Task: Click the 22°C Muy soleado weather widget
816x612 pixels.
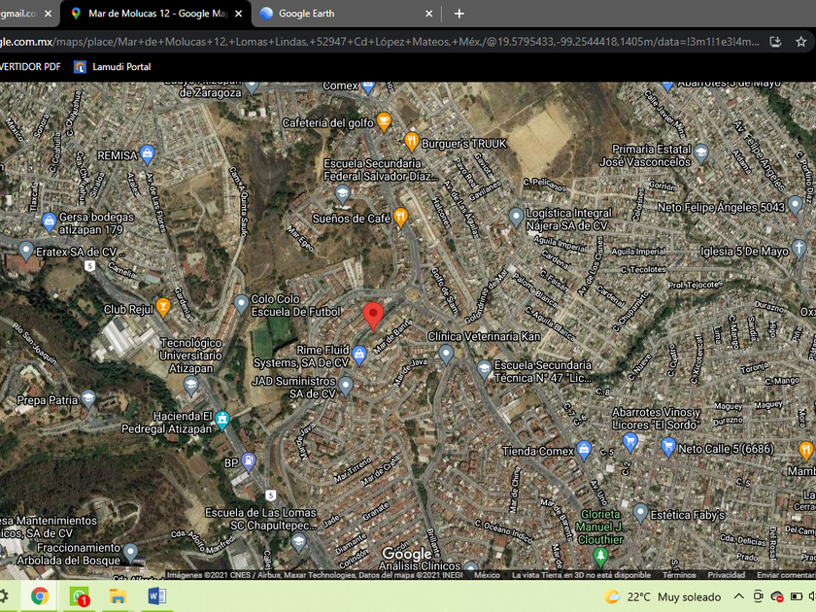Action: (x=663, y=596)
